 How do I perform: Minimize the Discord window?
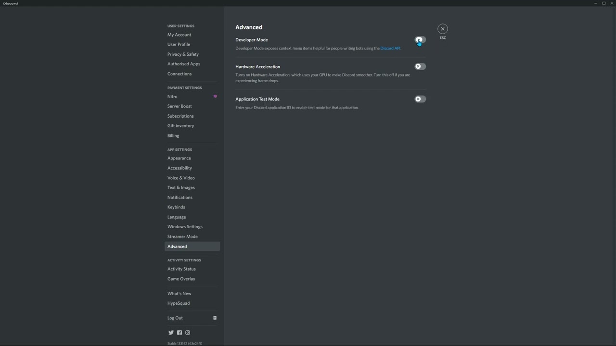pos(595,3)
